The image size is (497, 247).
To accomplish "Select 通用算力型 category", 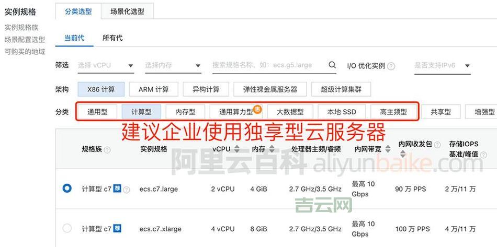I will 236,112.
